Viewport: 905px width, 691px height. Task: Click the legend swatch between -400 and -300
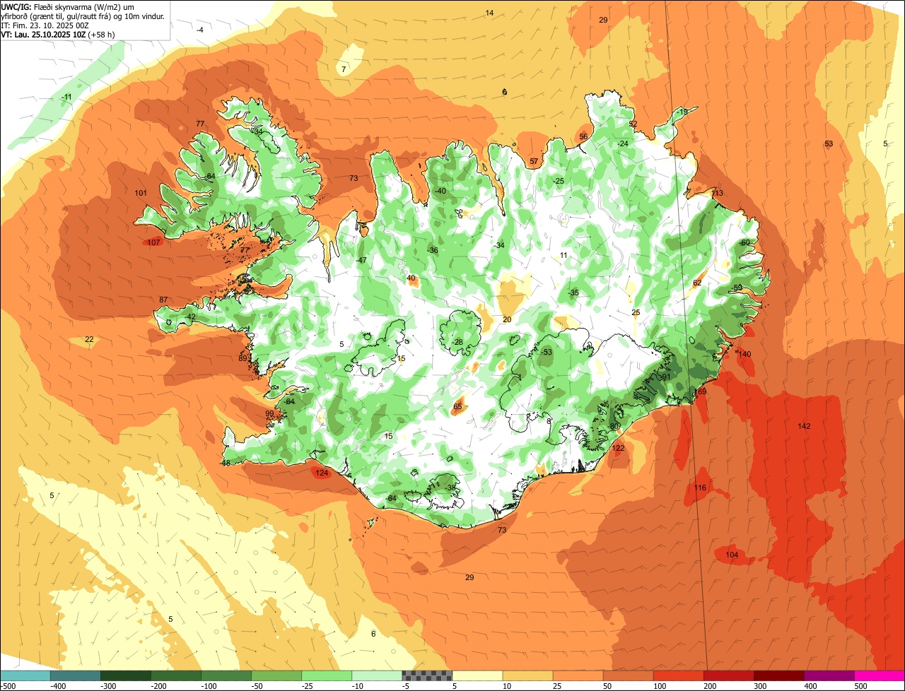[76, 675]
